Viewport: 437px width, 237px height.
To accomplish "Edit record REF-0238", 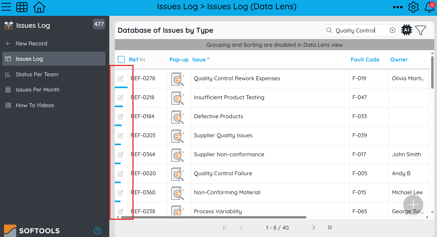I will tap(120, 211).
